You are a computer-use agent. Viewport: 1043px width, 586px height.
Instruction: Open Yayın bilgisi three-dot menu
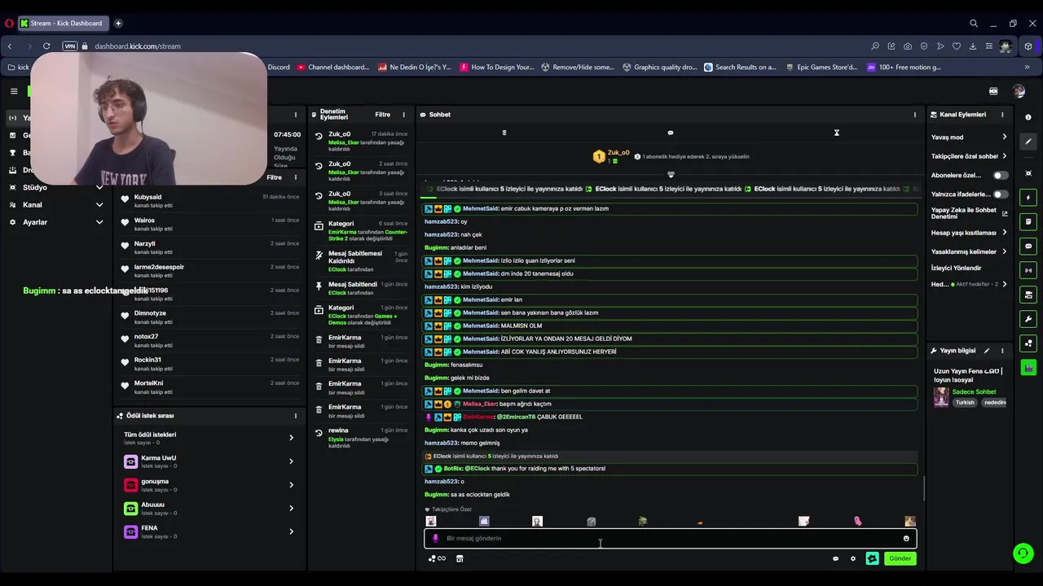[x=1002, y=351]
